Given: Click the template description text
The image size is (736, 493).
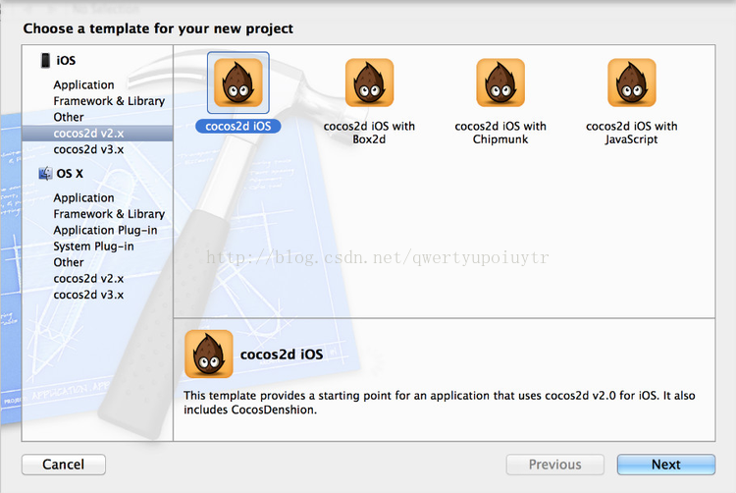Looking at the screenshot, I should tap(440, 403).
